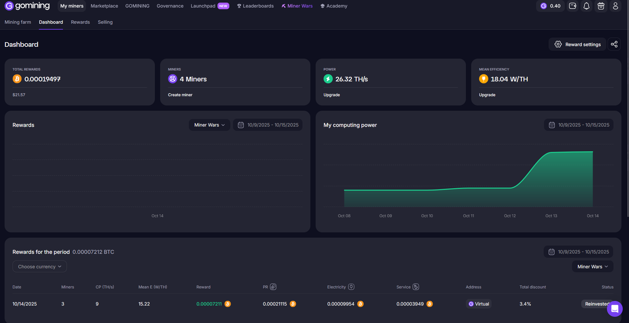Screen dimensions: 629x323
Task: Share the dashboard via share icon
Action: click(614, 44)
